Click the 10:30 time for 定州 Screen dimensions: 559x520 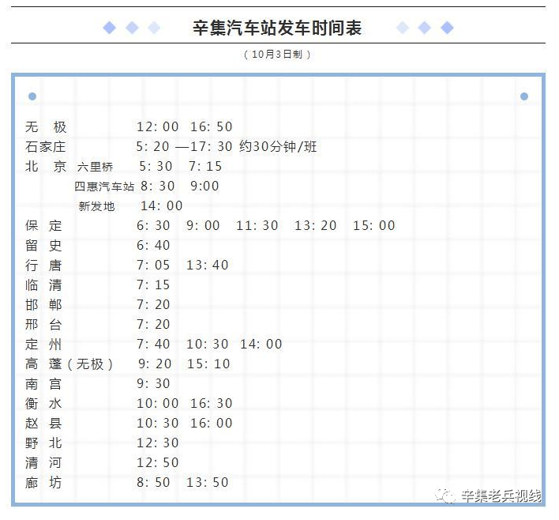[208, 344]
